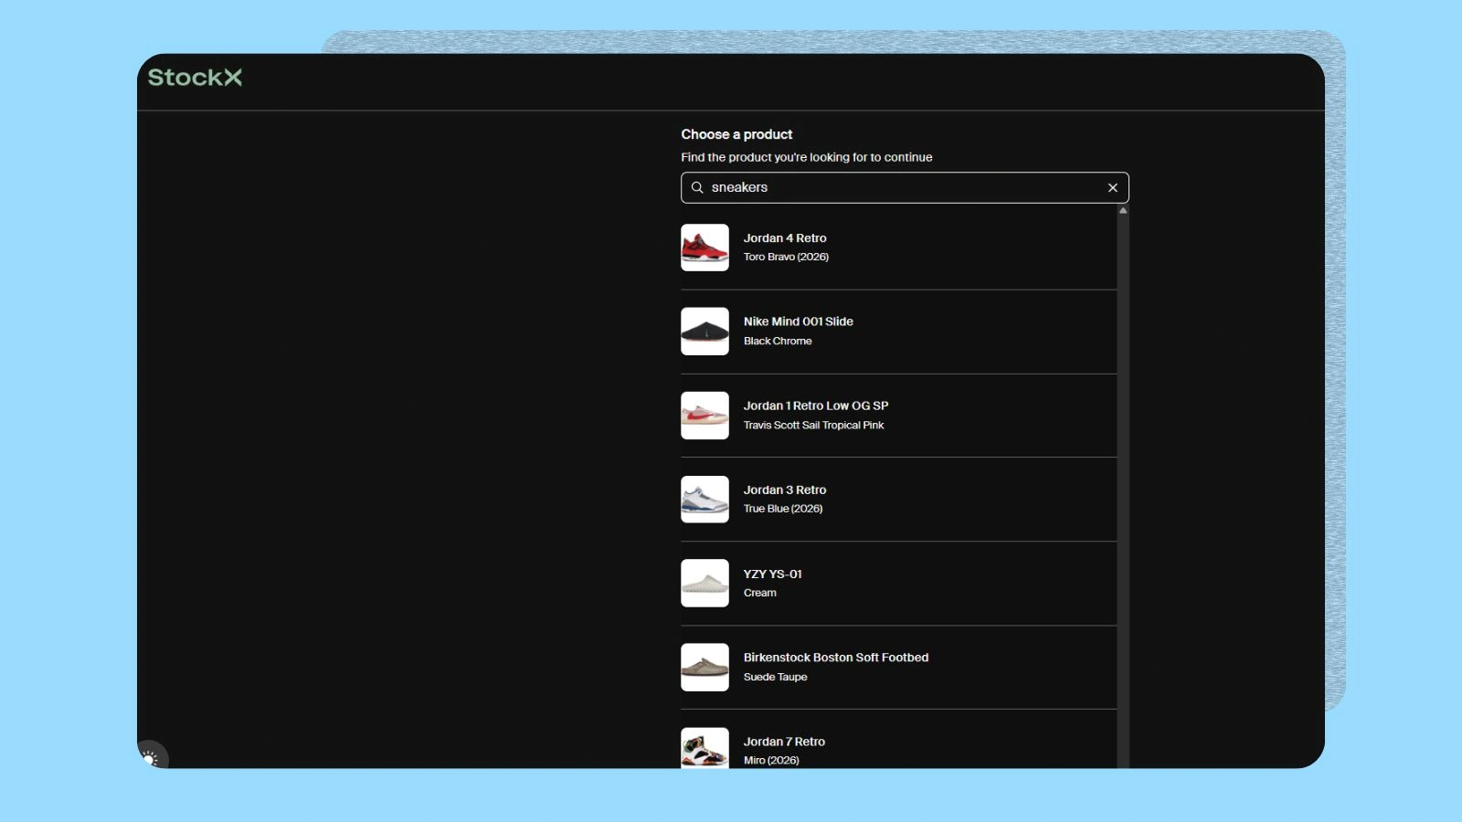
Task: Toggle the theme icon in the corner
Action: tap(151, 757)
